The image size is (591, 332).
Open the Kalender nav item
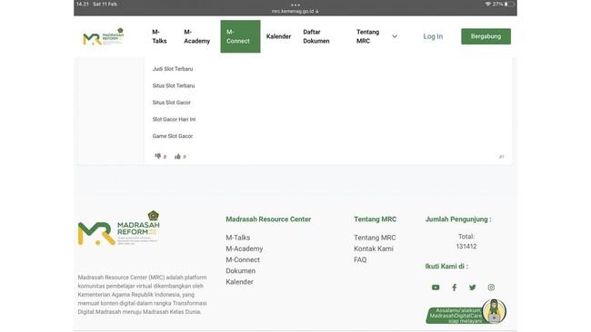278,36
